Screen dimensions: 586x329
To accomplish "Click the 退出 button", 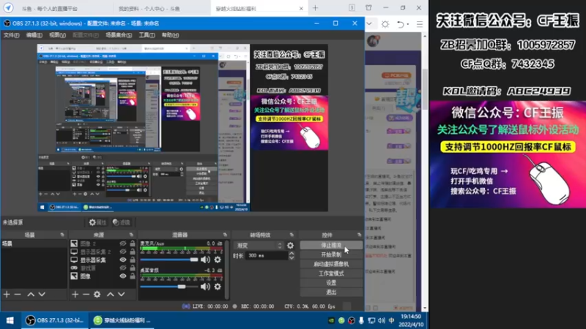I will [x=331, y=292].
